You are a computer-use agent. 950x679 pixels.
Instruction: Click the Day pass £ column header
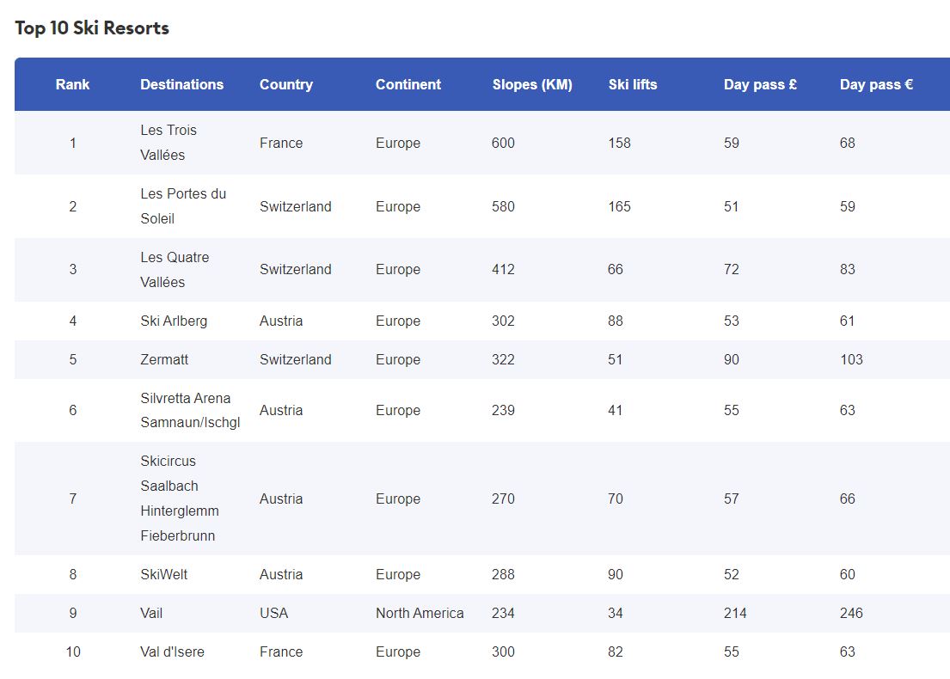pyautogui.click(x=760, y=84)
